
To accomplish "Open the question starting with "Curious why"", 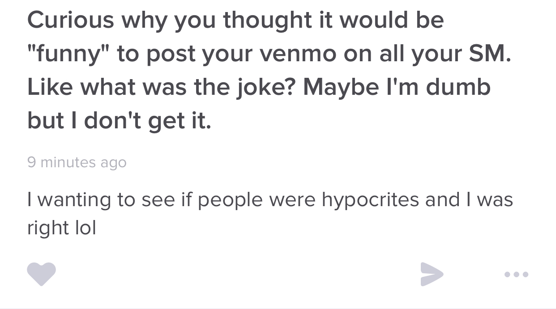I will click(269, 70).
